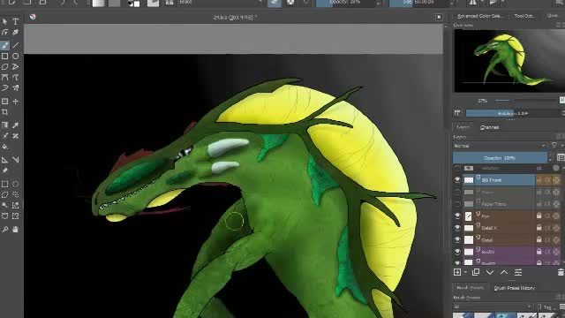Select the Edit Shapes tool

tap(4, 33)
